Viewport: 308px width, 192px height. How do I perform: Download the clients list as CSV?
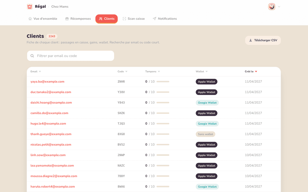tap(263, 40)
